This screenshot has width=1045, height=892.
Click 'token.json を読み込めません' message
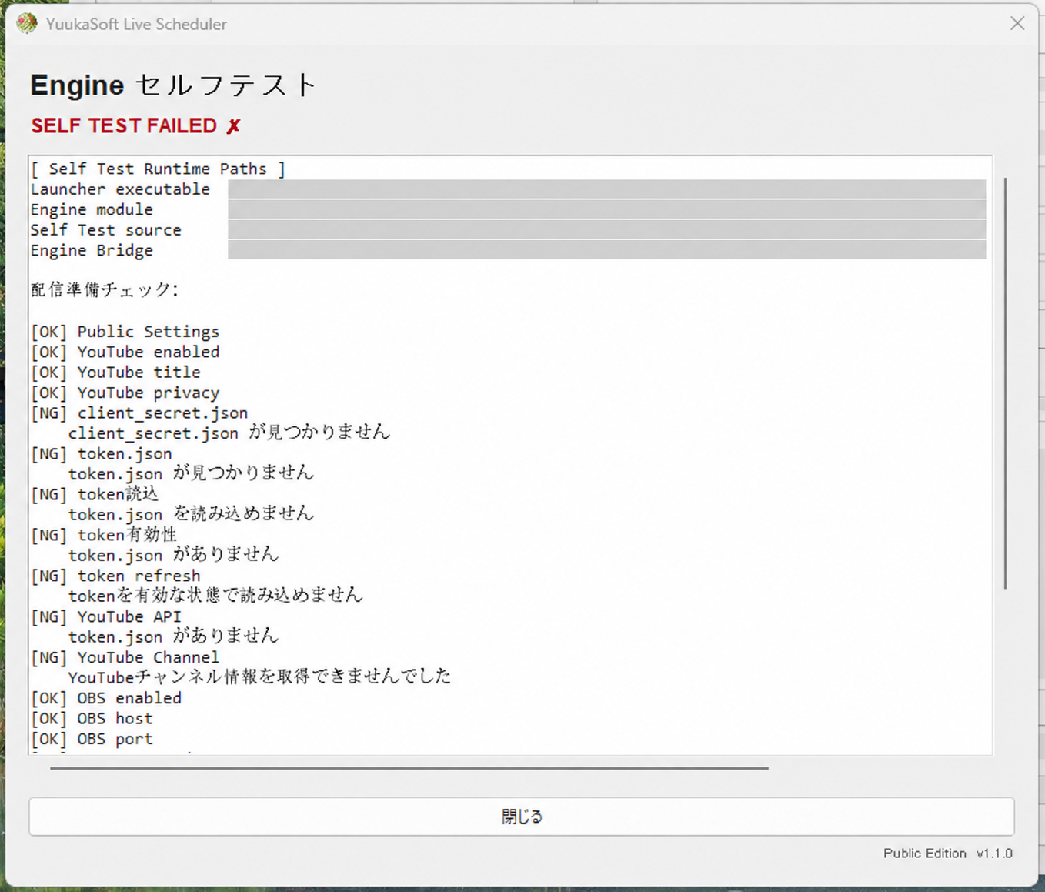tap(191, 514)
